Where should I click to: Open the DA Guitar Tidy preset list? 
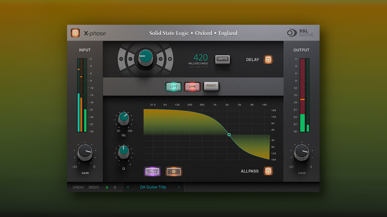click(153, 187)
